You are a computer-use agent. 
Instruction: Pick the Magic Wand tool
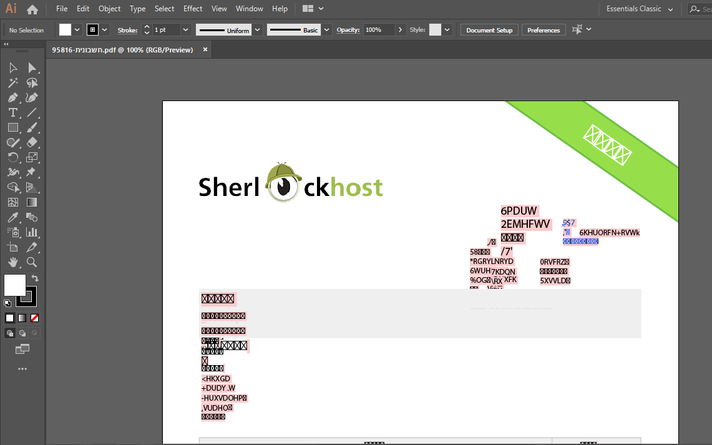pyautogui.click(x=12, y=83)
